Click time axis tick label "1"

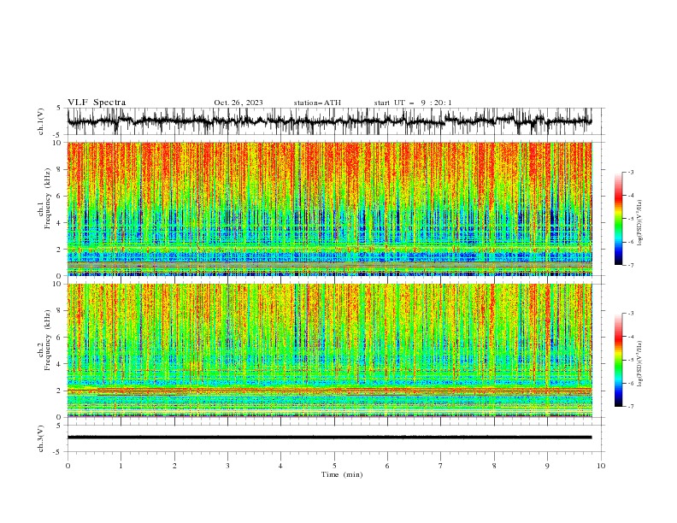[121, 466]
